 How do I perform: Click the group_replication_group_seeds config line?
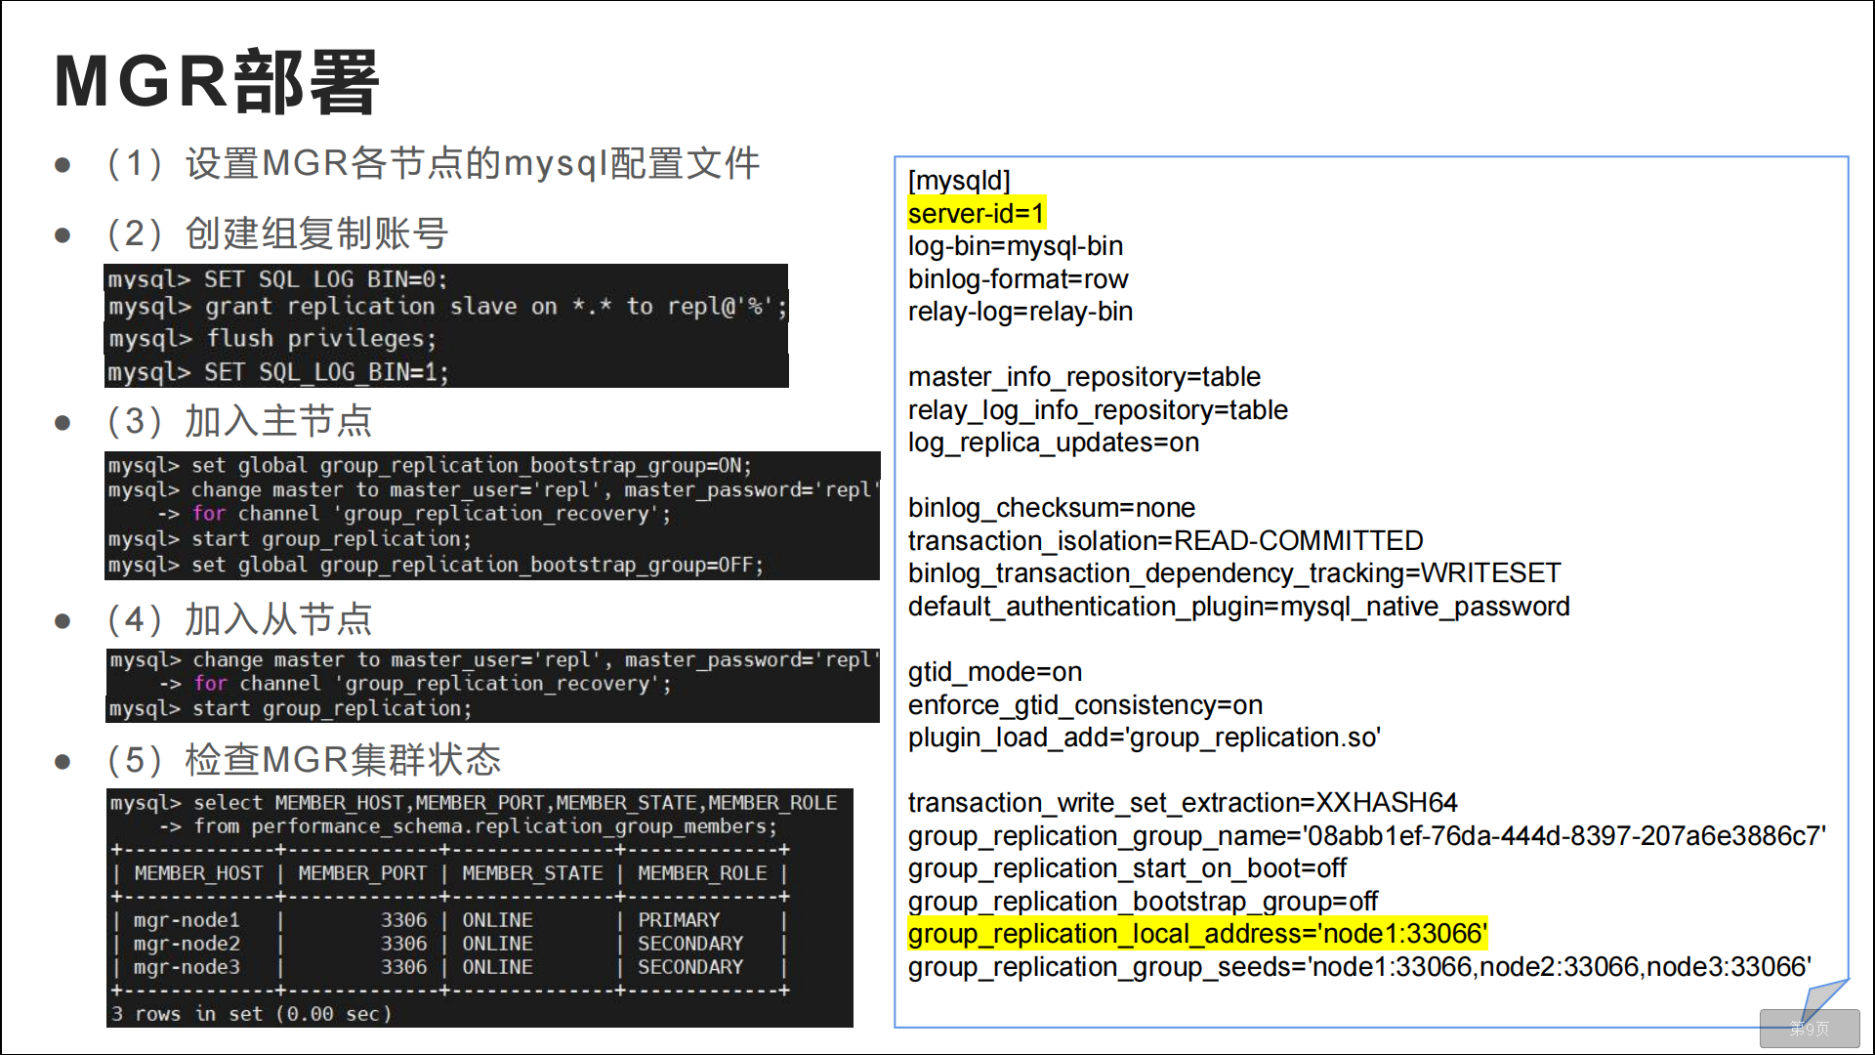pyautogui.click(x=1358, y=967)
